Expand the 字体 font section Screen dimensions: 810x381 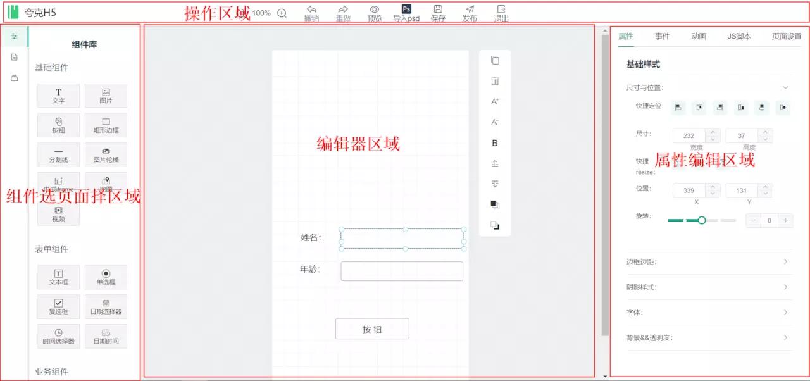pyautogui.click(x=785, y=312)
